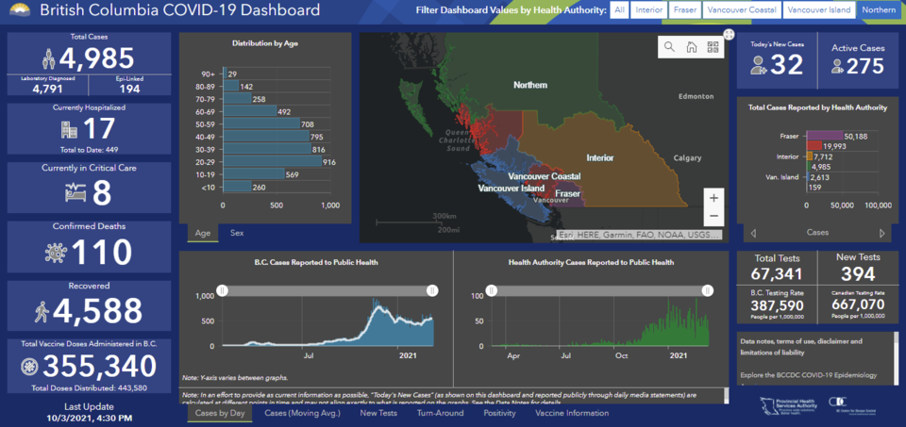The width and height of the screenshot is (906, 427).
Task: Expand the map using the fullscreen icon
Action: pyautogui.click(x=729, y=35)
